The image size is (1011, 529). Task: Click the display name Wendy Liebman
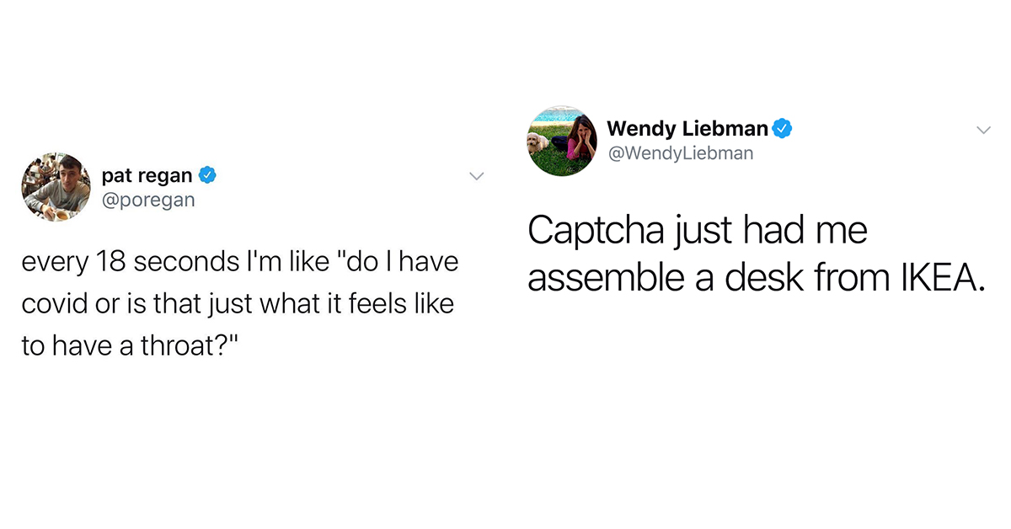pos(687,129)
